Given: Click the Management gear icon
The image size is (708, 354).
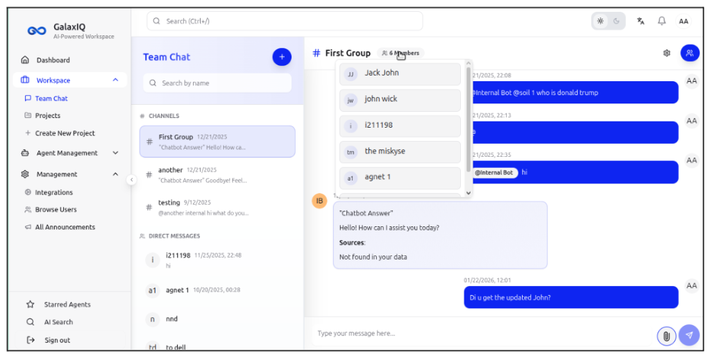Looking at the screenshot, I should tap(25, 174).
